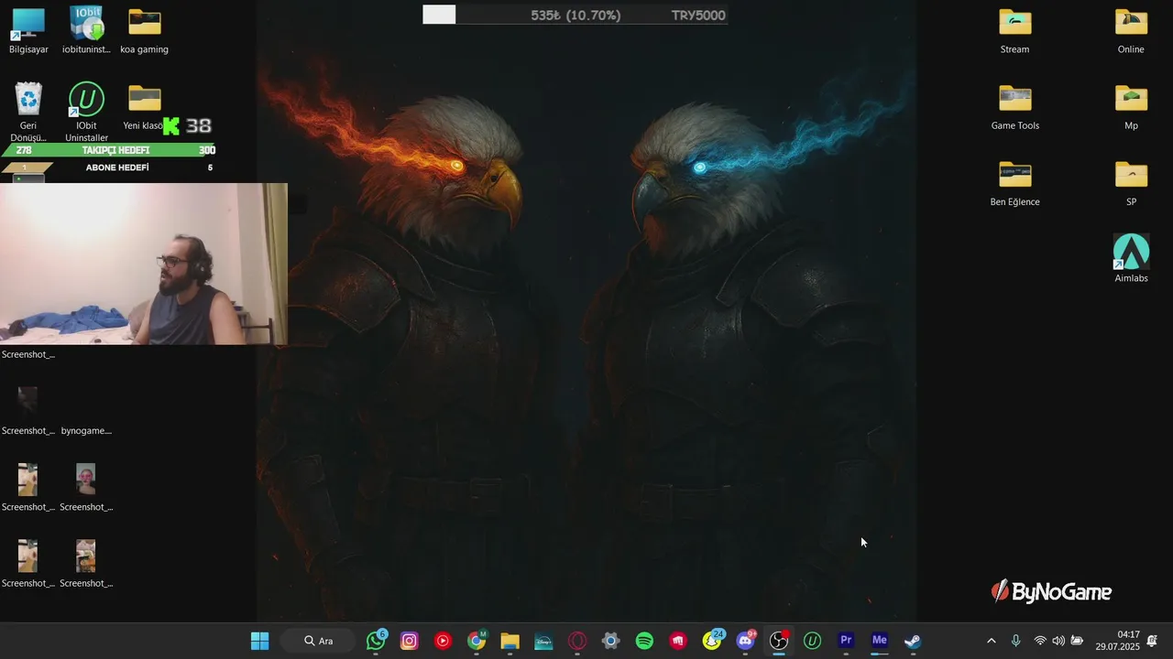Open IObit Uninstaller taskbar icon

(812, 641)
